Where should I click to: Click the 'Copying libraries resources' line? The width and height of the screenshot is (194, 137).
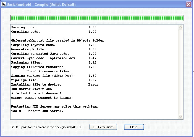(37, 67)
